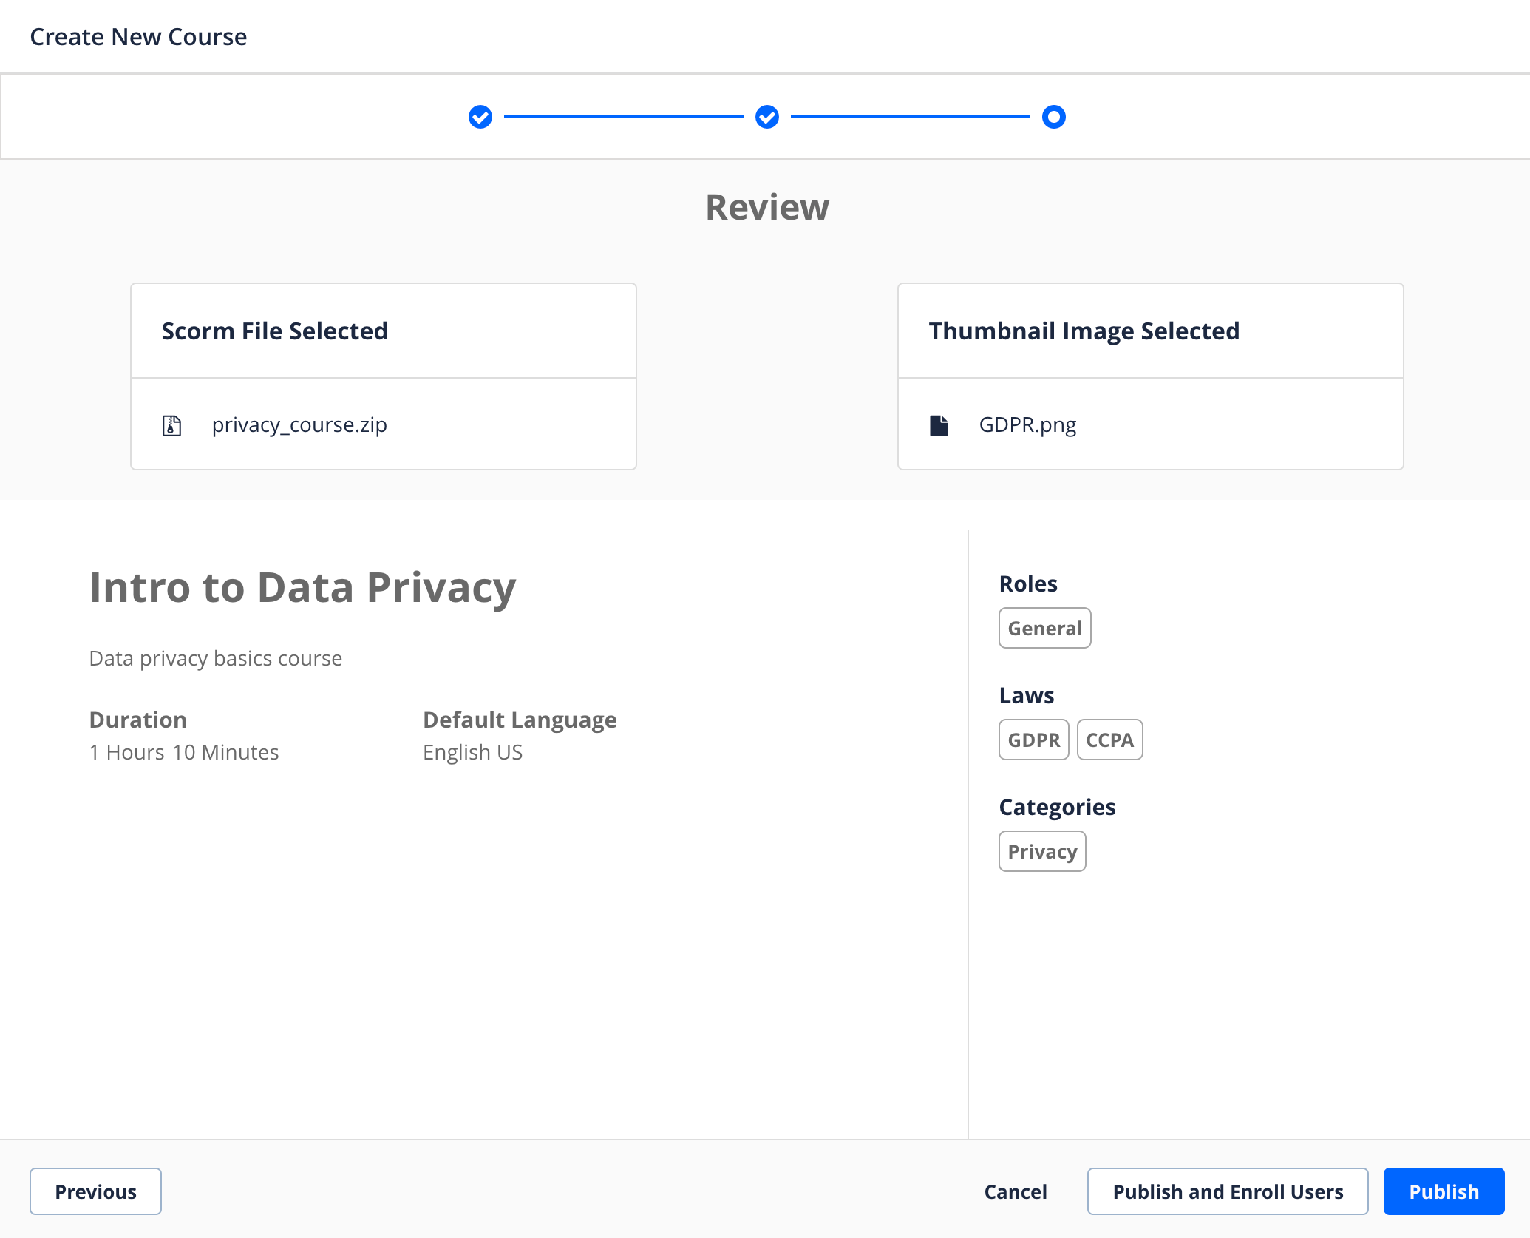Click the progress line between steps one and two

click(x=623, y=117)
